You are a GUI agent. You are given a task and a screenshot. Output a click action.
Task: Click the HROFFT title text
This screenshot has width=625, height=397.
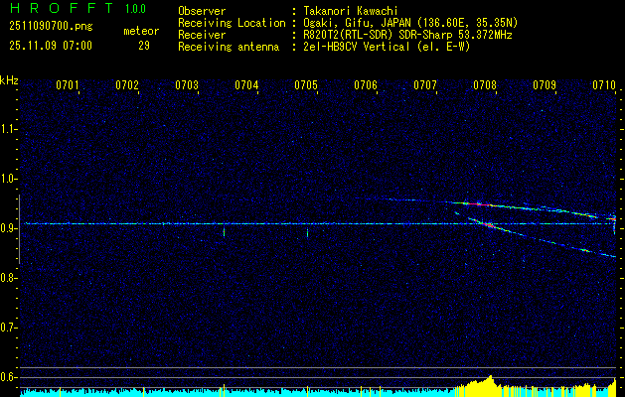[55, 9]
